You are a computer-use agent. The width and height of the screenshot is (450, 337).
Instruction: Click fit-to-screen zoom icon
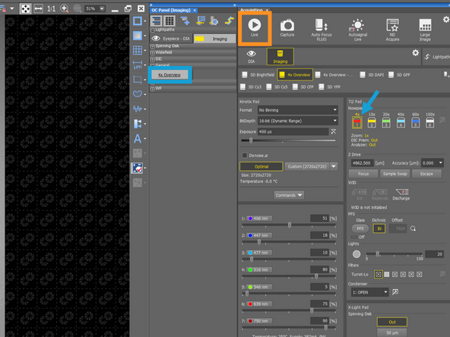(x=26, y=9)
